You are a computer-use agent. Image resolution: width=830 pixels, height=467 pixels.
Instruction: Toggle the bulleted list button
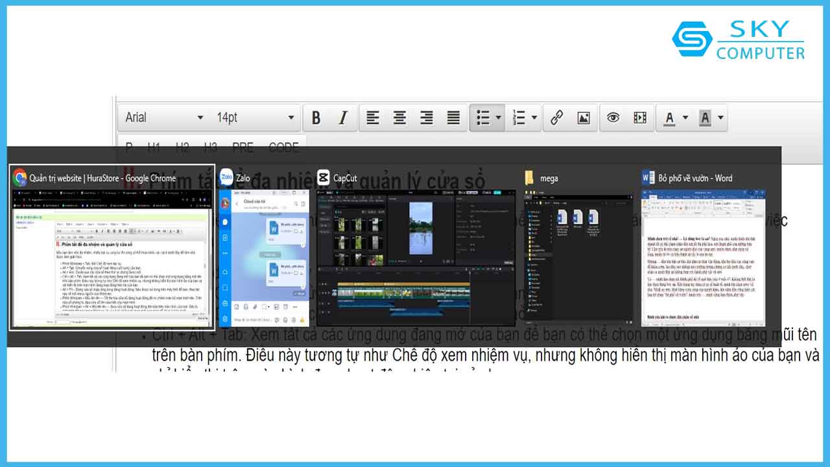(x=483, y=118)
